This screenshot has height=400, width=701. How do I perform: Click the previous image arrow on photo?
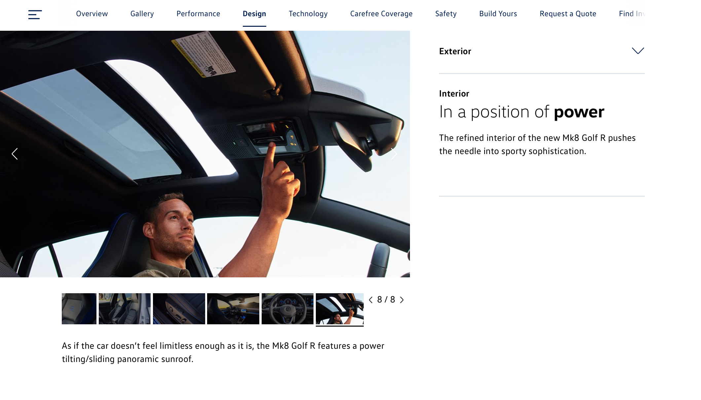pyautogui.click(x=15, y=154)
